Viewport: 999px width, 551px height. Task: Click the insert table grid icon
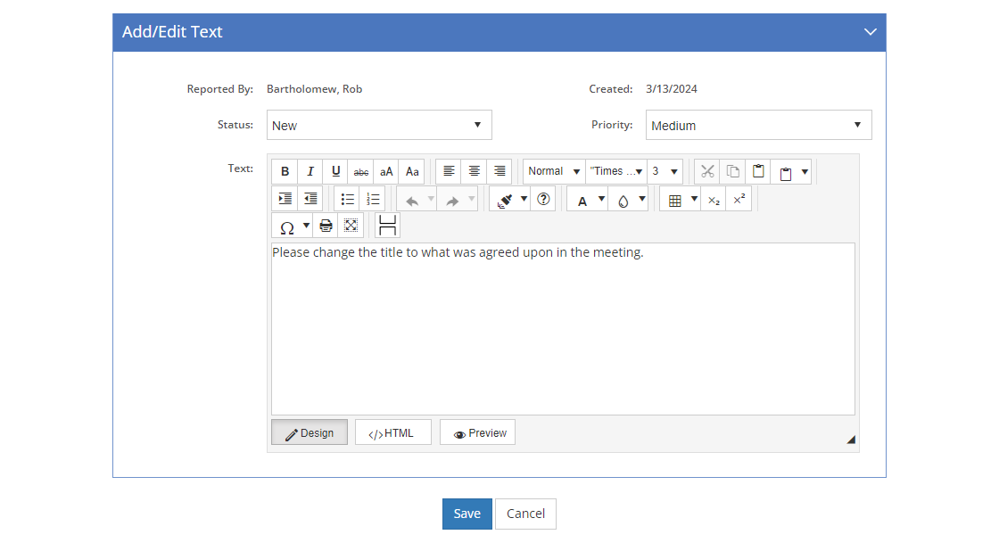coord(674,200)
